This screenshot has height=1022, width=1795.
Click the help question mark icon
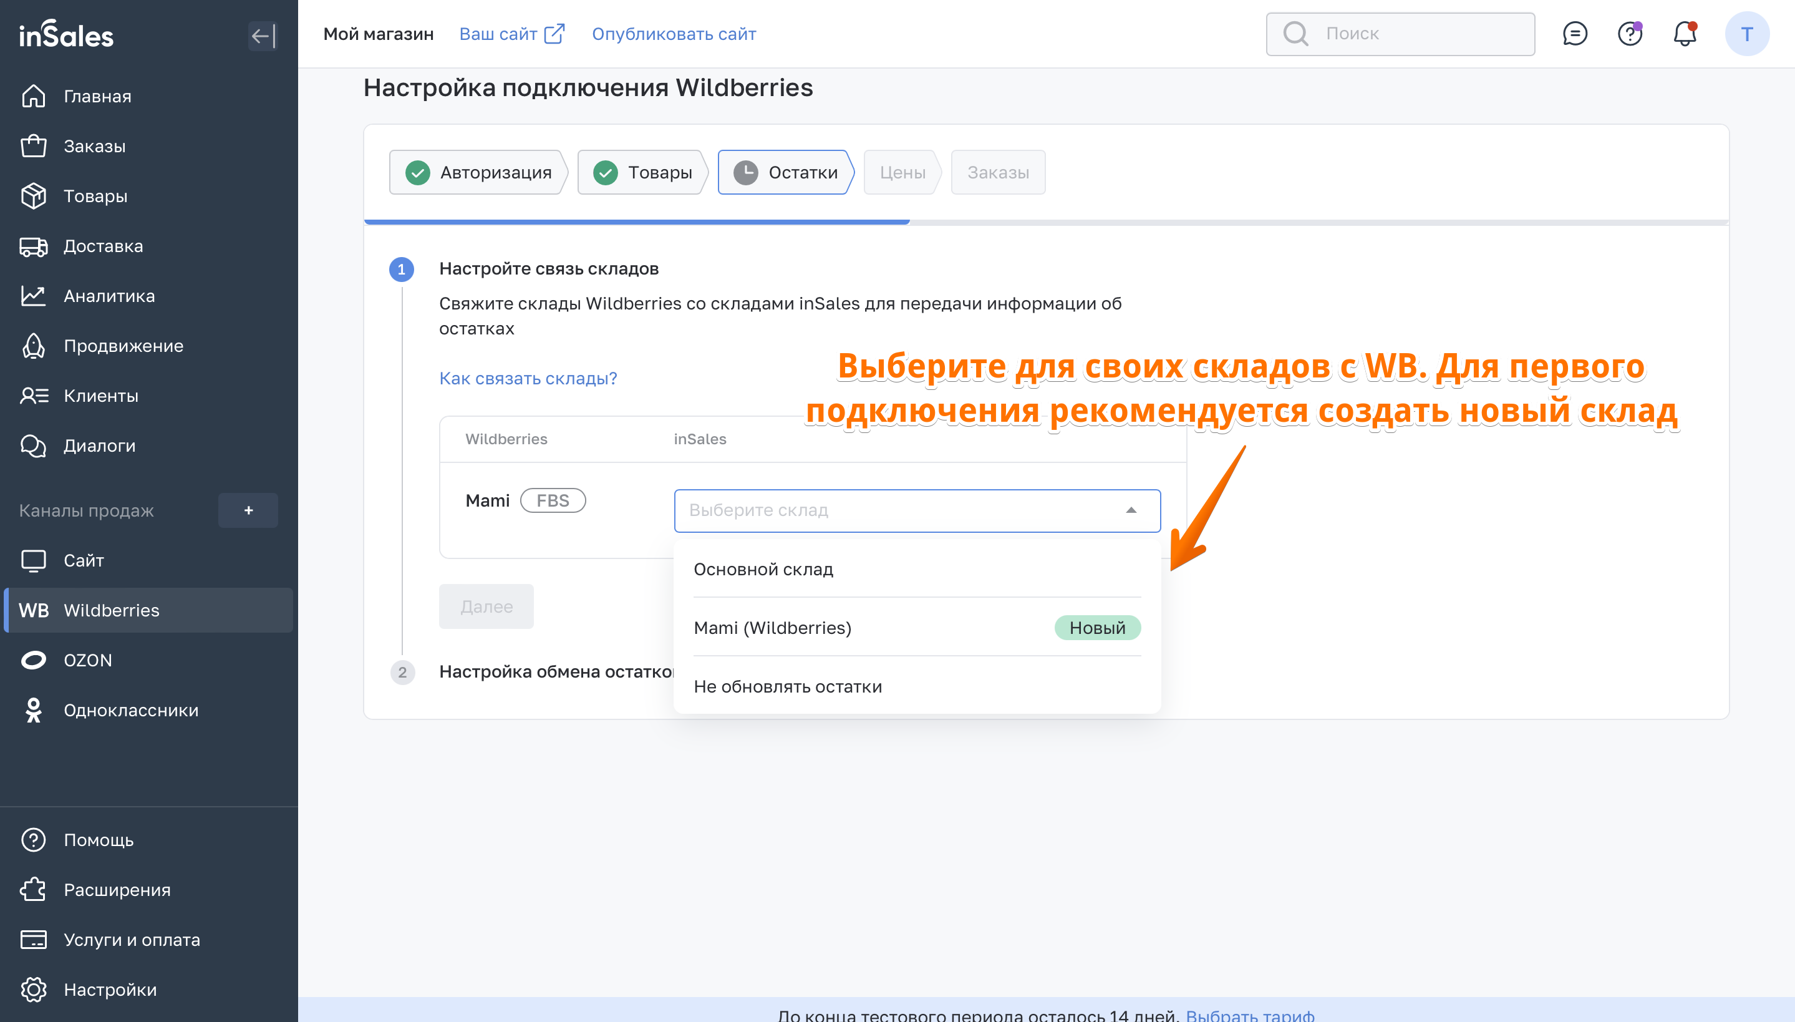[x=1630, y=34]
